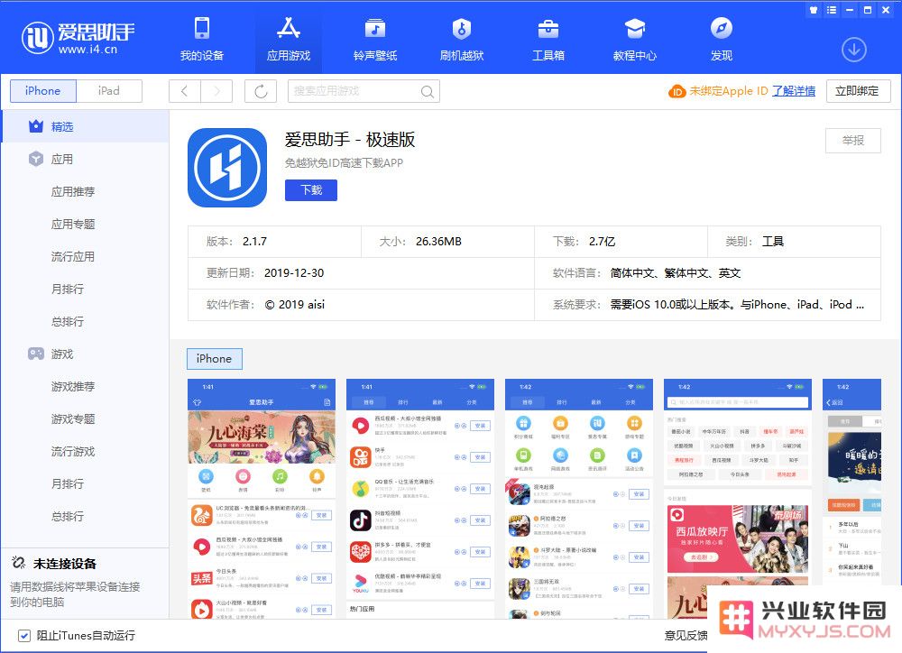This screenshot has width=902, height=653.
Task: Open the 应用游戏 apps and games section
Action: (289, 39)
